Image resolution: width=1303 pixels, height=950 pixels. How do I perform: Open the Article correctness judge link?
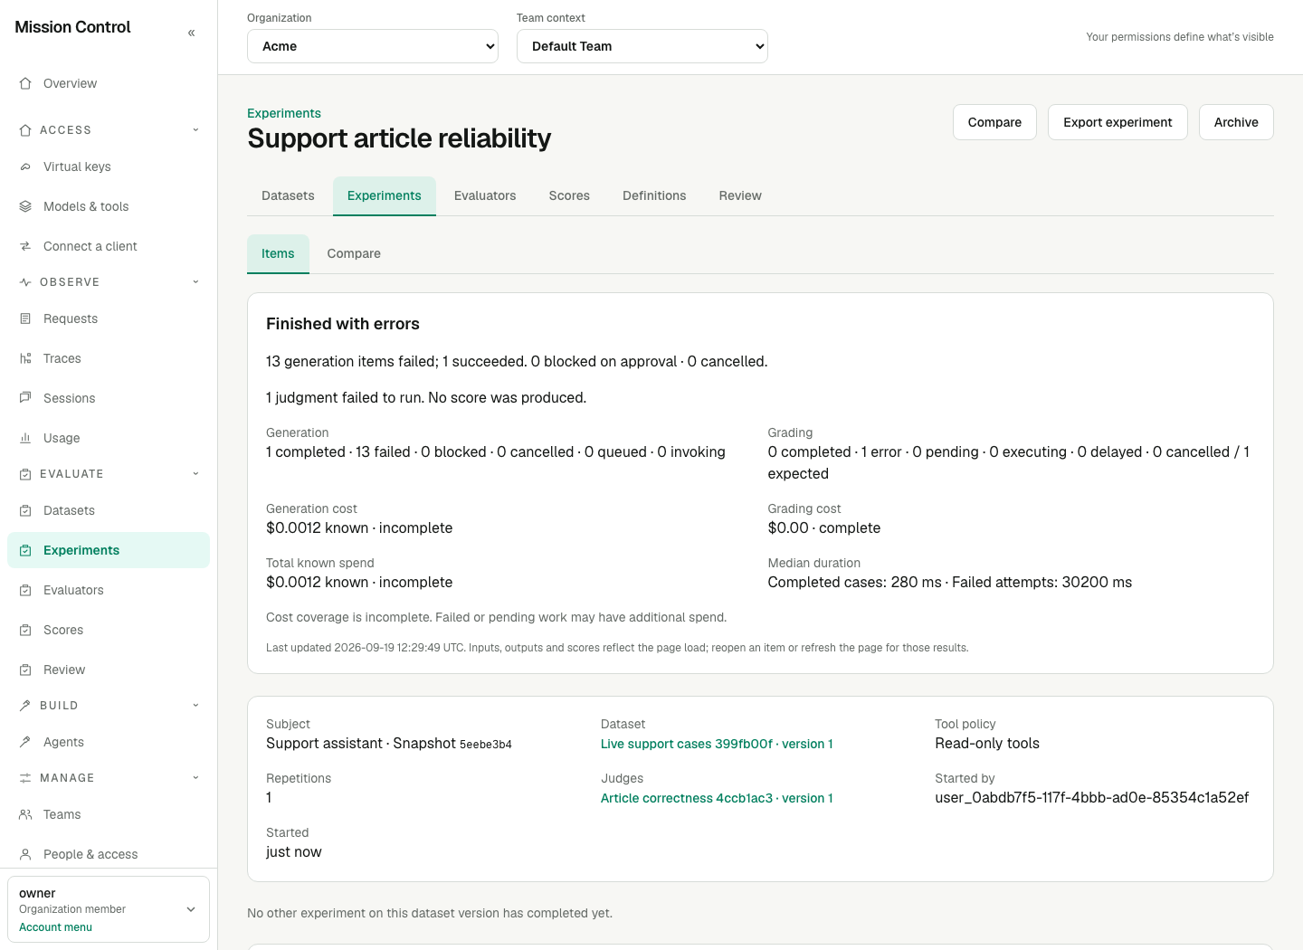pyautogui.click(x=717, y=798)
